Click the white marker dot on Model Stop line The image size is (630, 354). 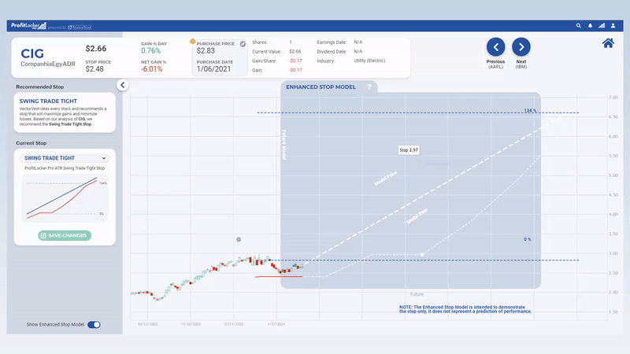(422, 254)
